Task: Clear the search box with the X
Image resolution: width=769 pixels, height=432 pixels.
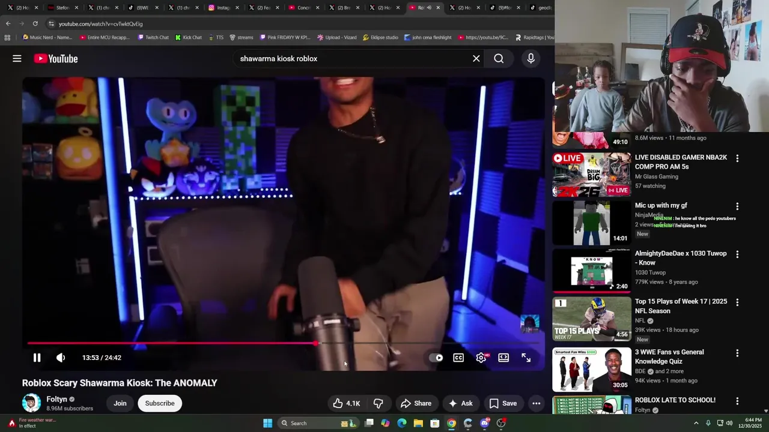Action: coord(476,59)
